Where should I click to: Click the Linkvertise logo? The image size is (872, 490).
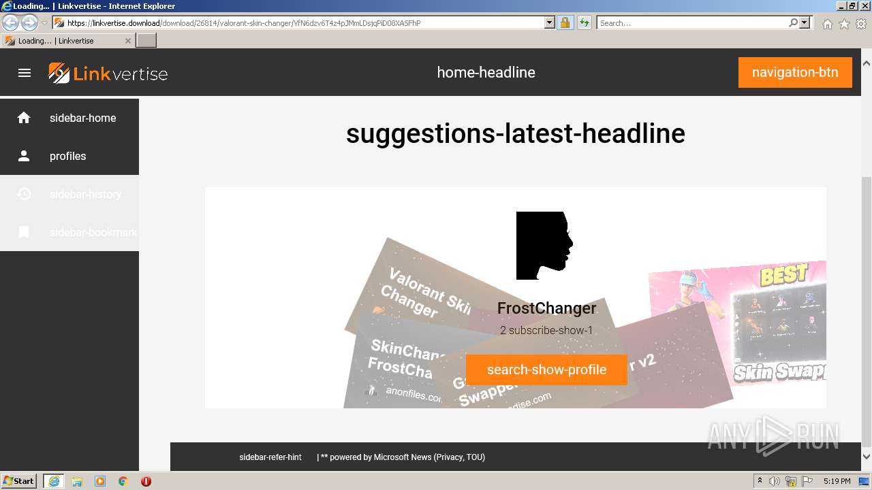[x=108, y=73]
